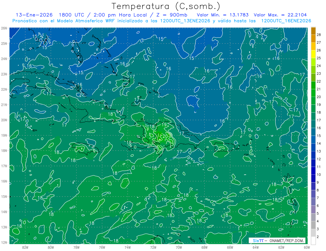The width and height of the screenshot is (326, 251).
Task: Click legend value 27
Action: click(x=319, y=43)
